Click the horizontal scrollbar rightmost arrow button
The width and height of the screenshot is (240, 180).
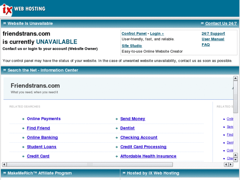click(231, 164)
